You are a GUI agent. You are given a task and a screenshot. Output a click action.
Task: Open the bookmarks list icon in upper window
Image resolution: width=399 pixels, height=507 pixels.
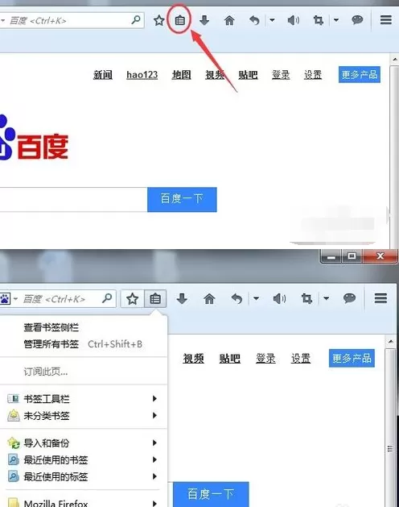click(x=180, y=21)
